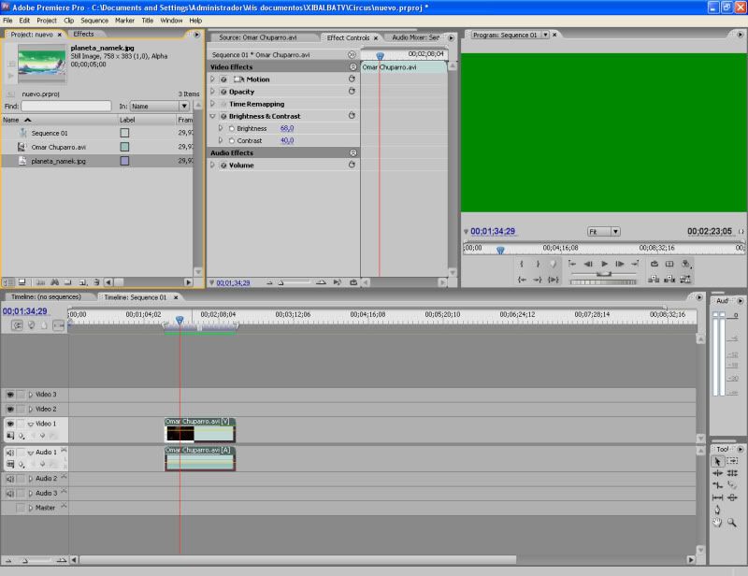Expand the Opacity effect properties

213,92
